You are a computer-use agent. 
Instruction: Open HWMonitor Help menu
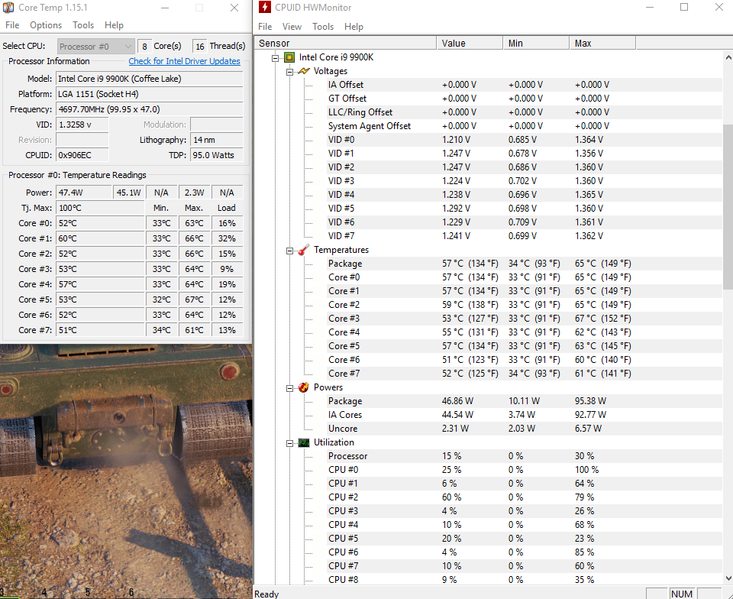(354, 27)
